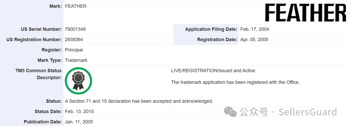Click the Trademark mark type value

coord(76,60)
